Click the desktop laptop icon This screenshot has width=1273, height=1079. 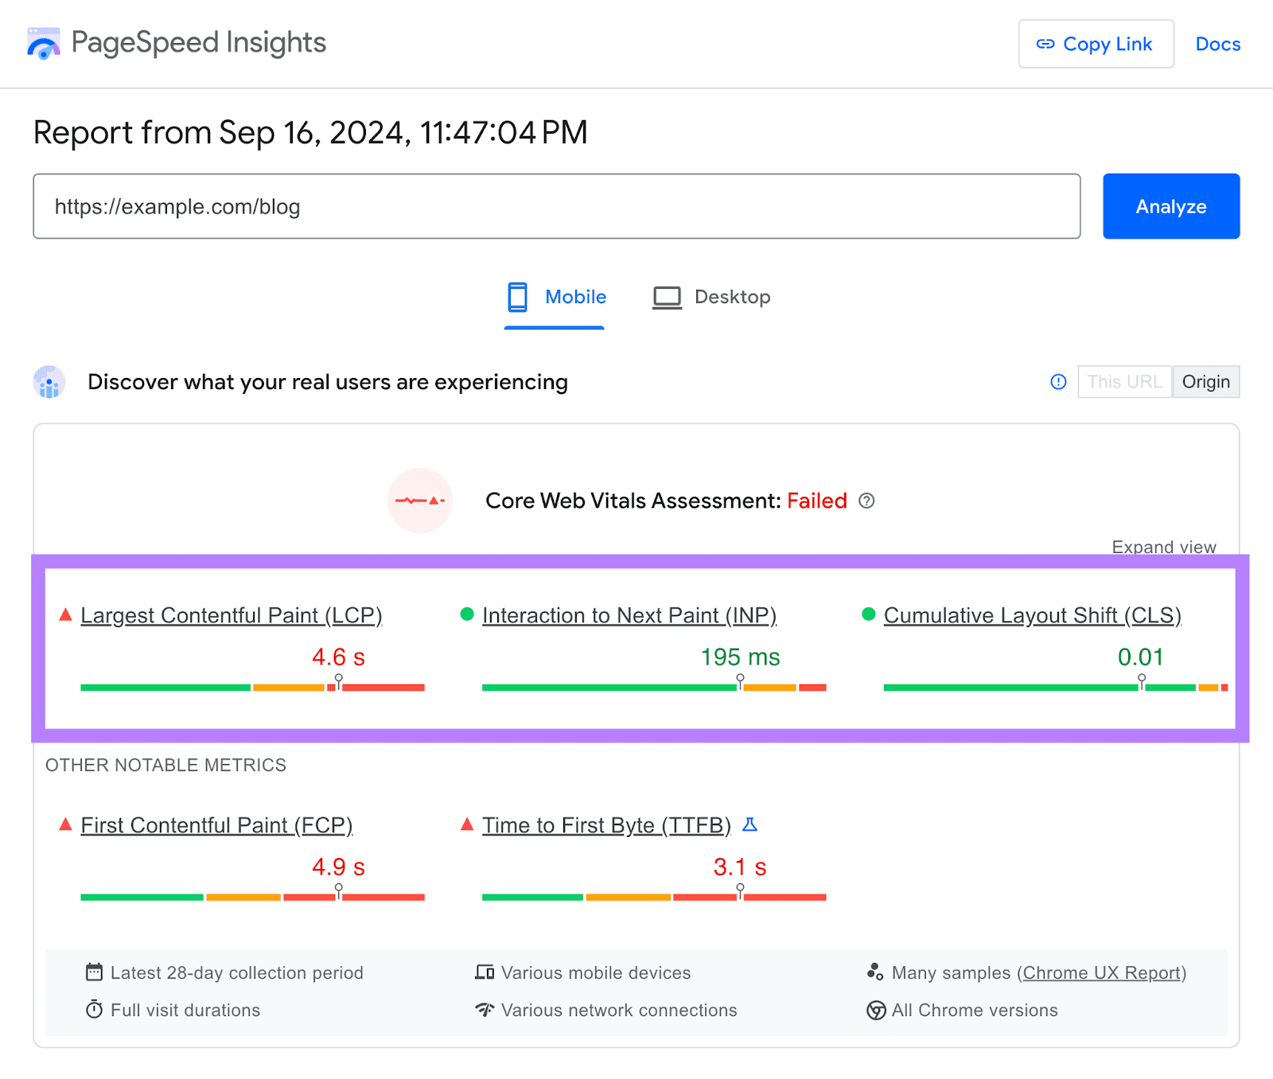[x=667, y=298]
